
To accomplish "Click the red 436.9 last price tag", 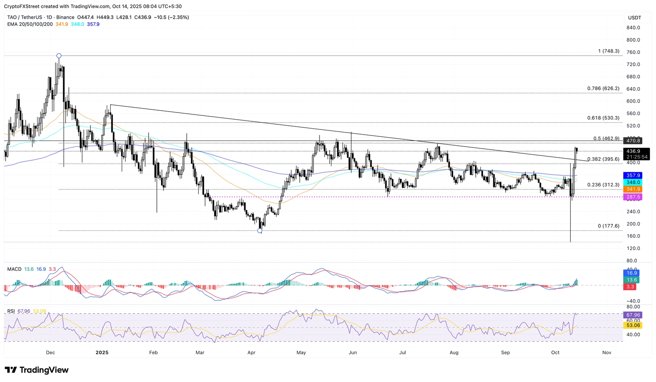I will click(x=634, y=151).
